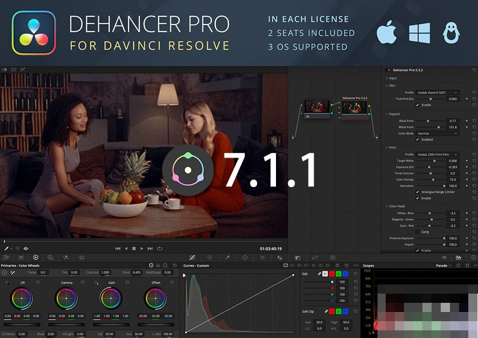This screenshot has height=338, width=478.
Task: Open the Color Warper palette icon
Action: pos(210,258)
